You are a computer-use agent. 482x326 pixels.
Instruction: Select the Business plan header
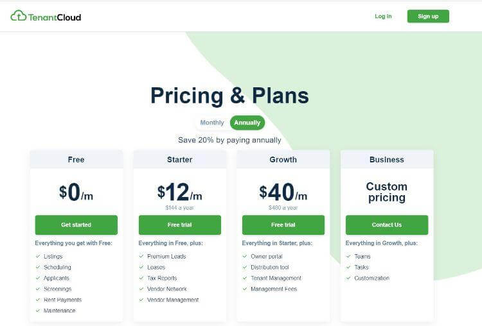(387, 159)
